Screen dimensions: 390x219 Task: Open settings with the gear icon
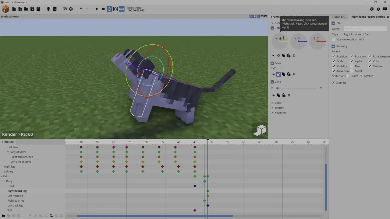(x=71, y=9)
